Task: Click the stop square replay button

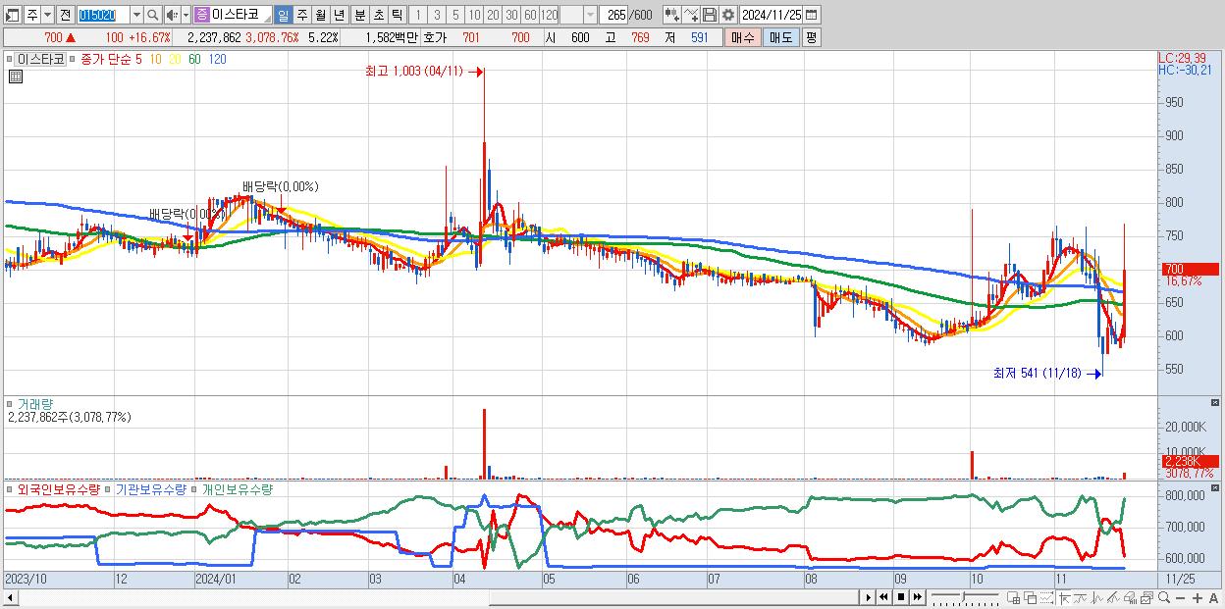Action: 900,597
